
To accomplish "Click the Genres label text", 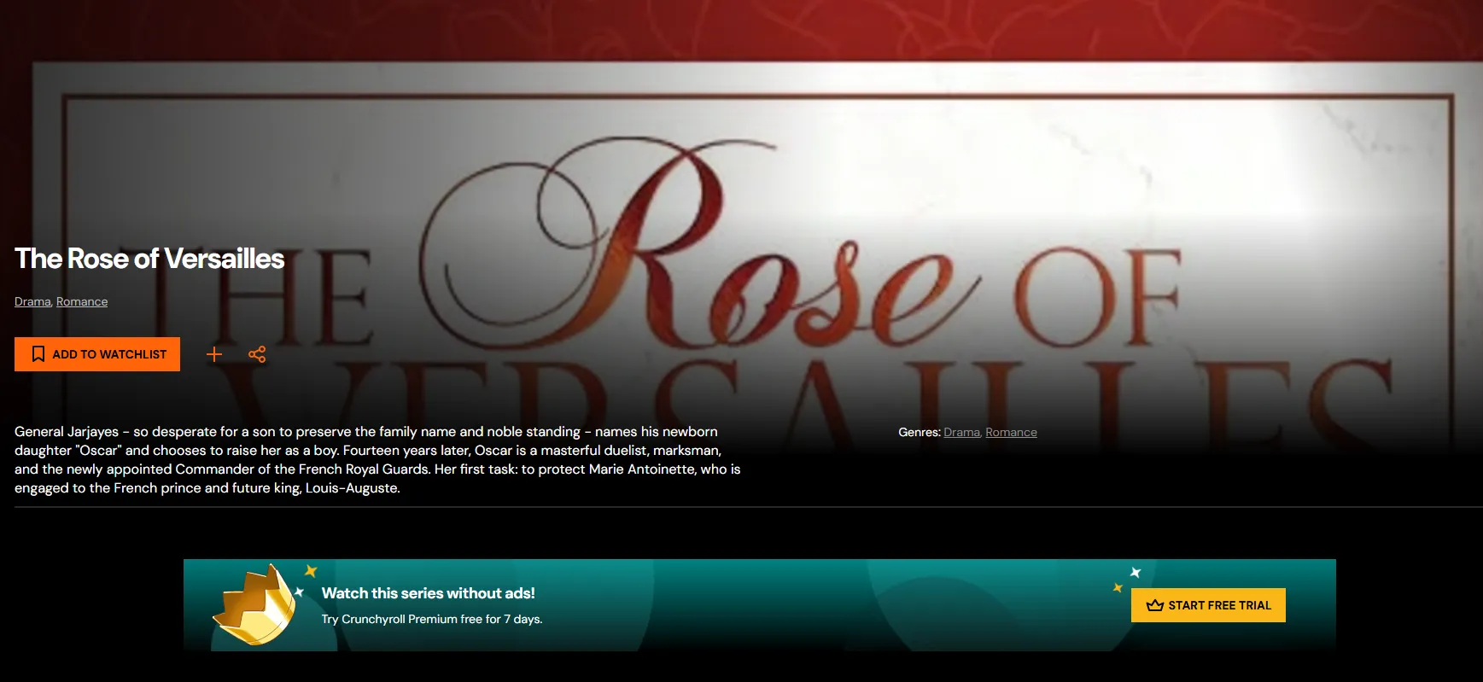I will pos(919,433).
